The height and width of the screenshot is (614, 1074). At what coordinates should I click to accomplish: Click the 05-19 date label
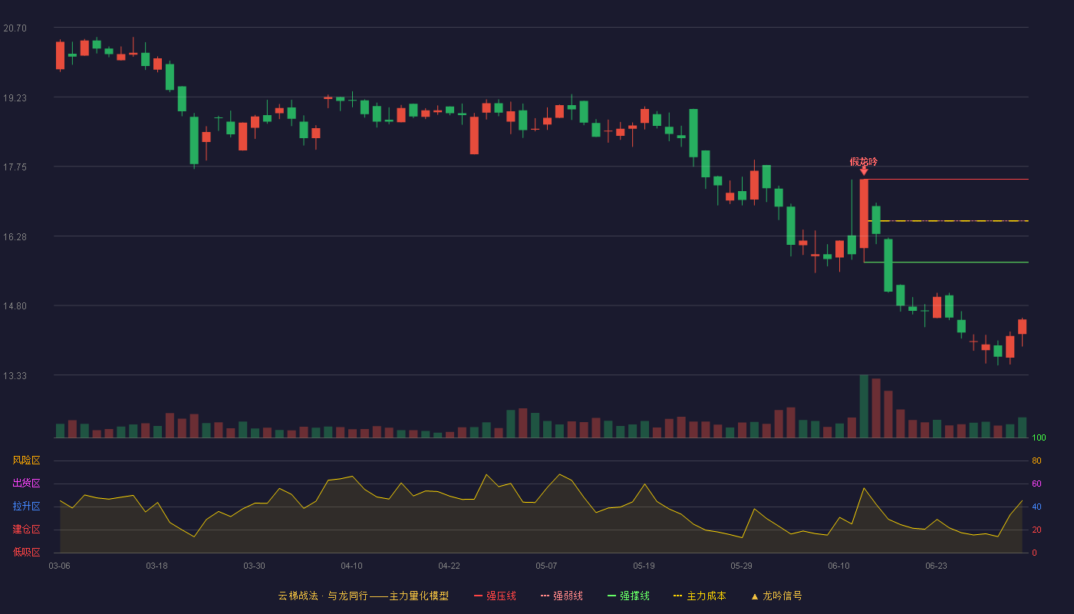(644, 566)
